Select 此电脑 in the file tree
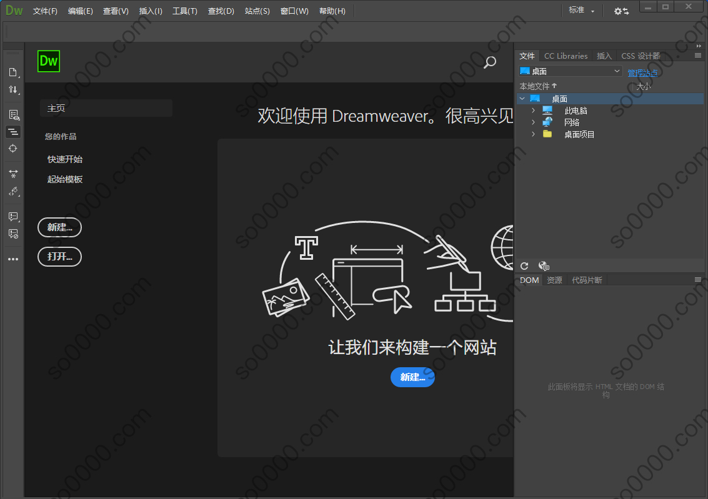 [x=576, y=111]
